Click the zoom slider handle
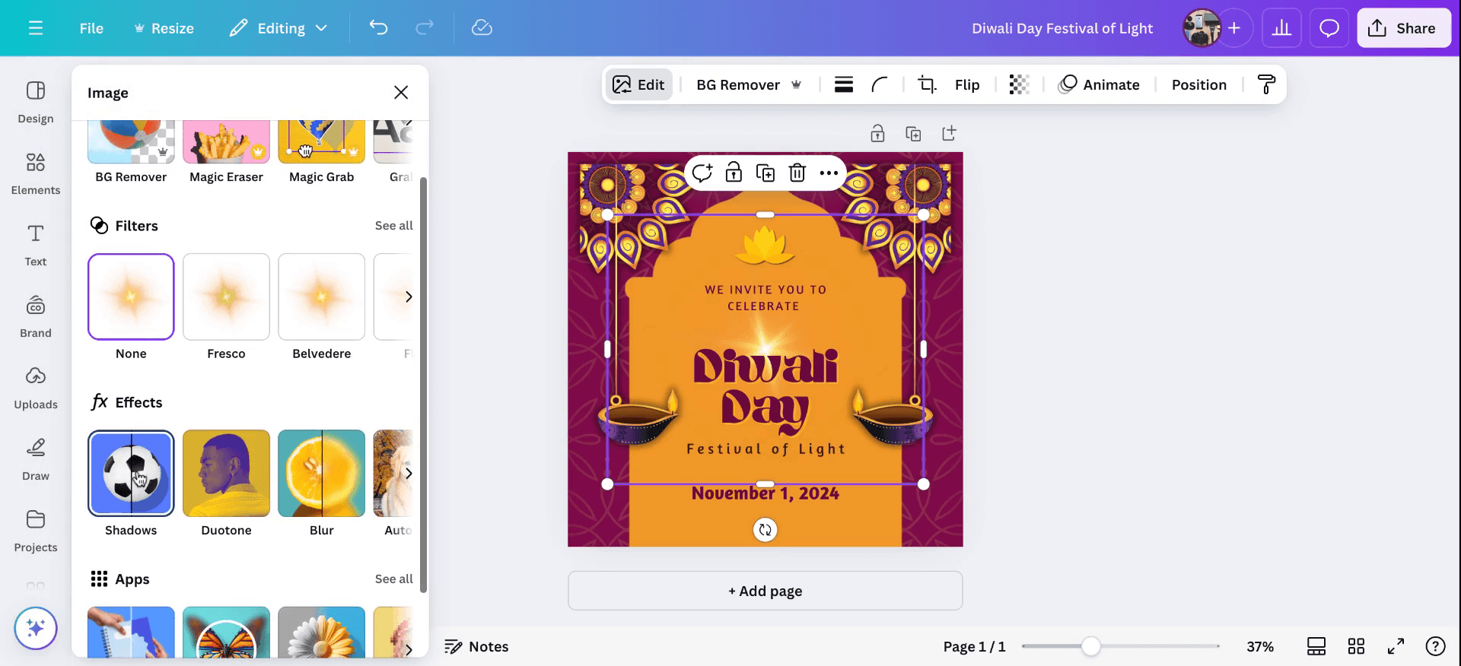Screen dimensions: 1461x666 (1090, 646)
